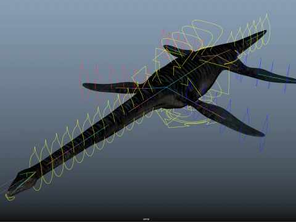
Task: Select the small yellow jaw control under the snout
Action: [9, 197]
